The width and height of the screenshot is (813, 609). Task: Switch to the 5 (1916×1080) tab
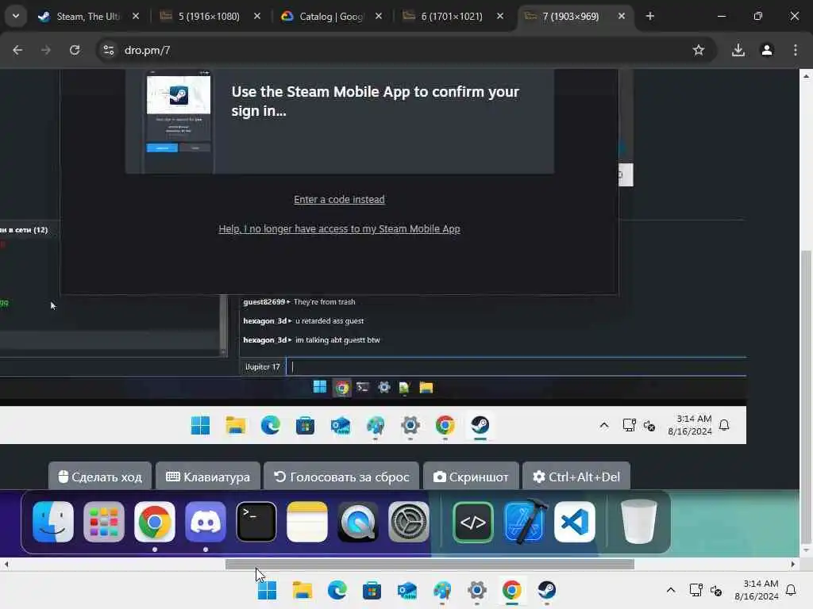[x=209, y=17]
